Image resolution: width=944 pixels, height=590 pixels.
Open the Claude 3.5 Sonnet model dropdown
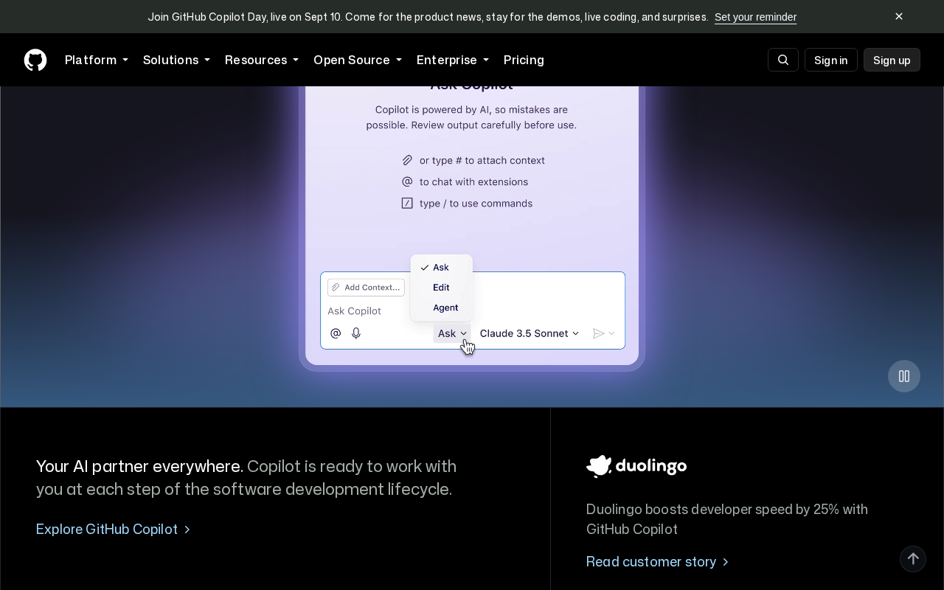(x=530, y=333)
